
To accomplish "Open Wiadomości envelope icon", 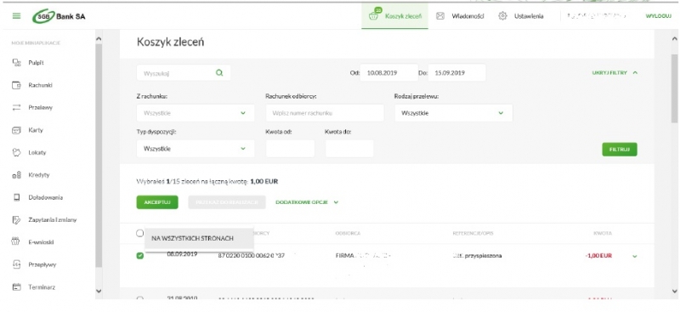I will (439, 16).
